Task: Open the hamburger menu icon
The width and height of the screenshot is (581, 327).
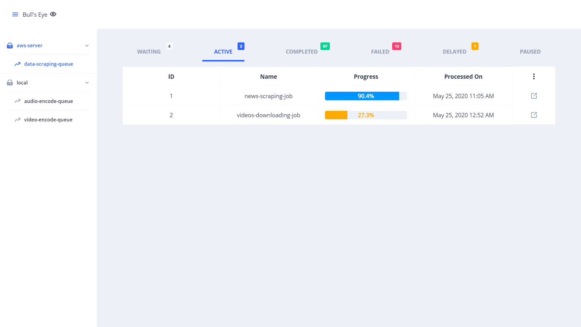Action: pyautogui.click(x=15, y=15)
